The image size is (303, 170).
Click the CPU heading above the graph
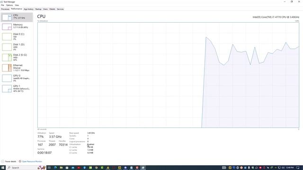(x=41, y=17)
